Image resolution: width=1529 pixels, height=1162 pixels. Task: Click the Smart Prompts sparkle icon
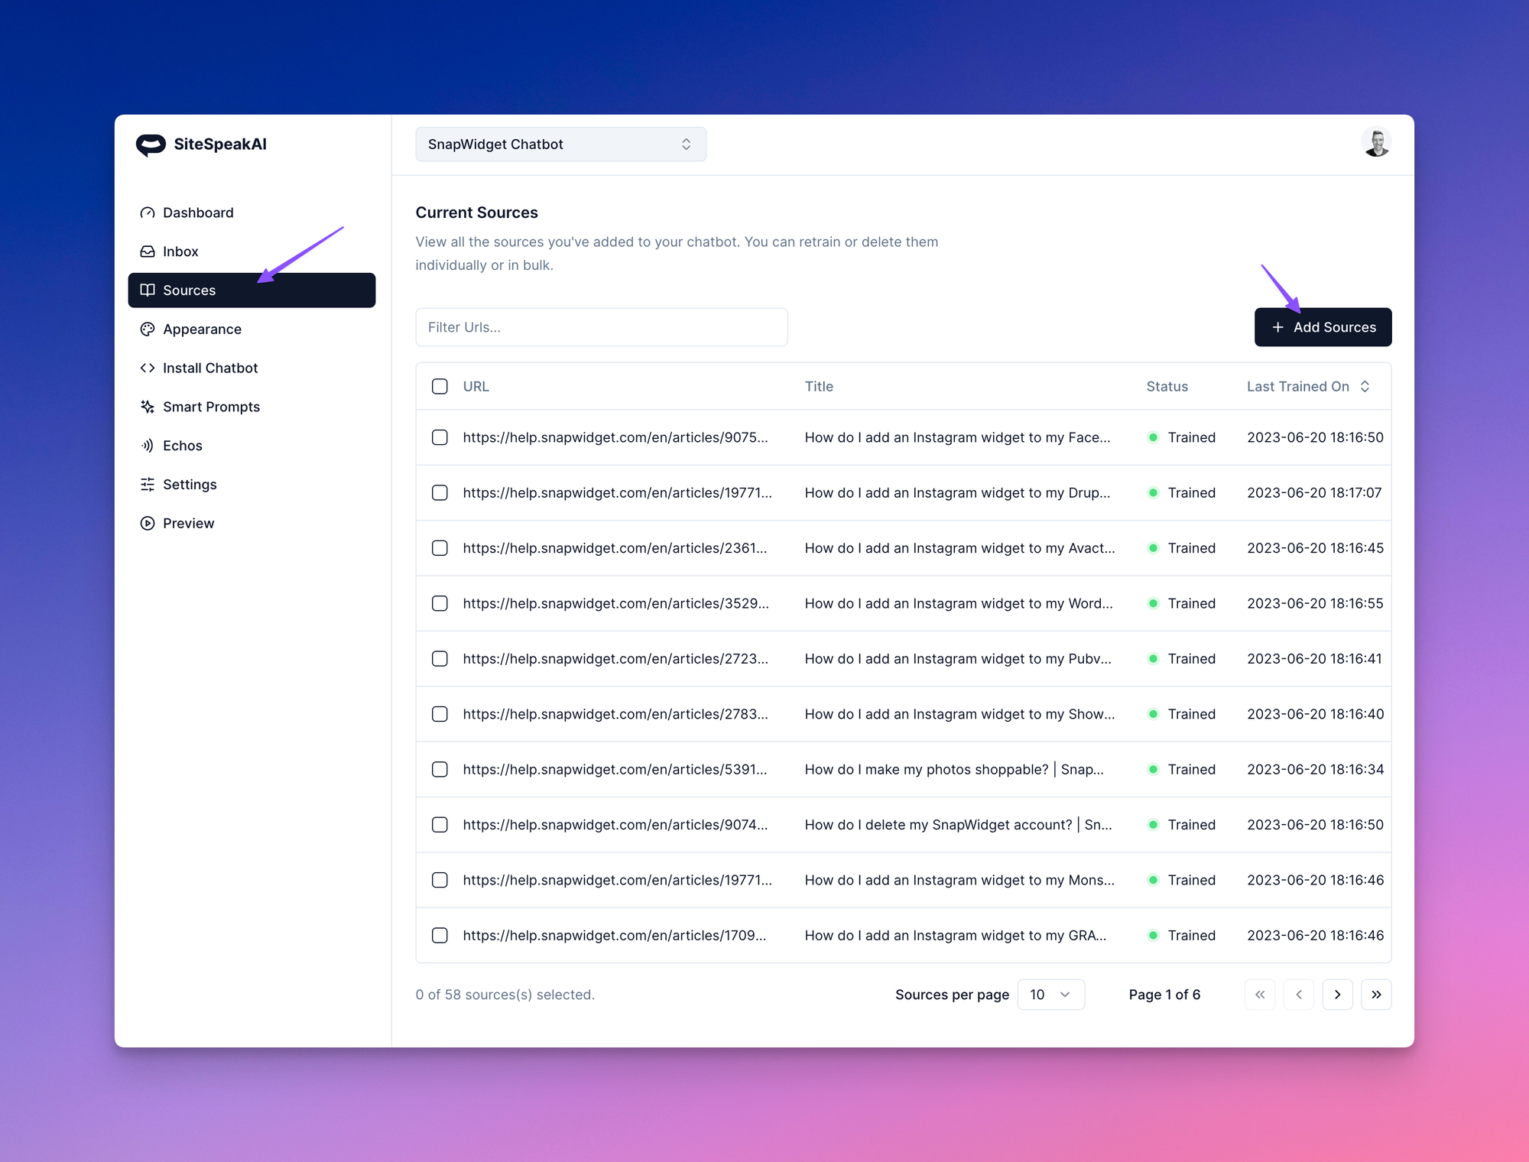[x=148, y=407]
